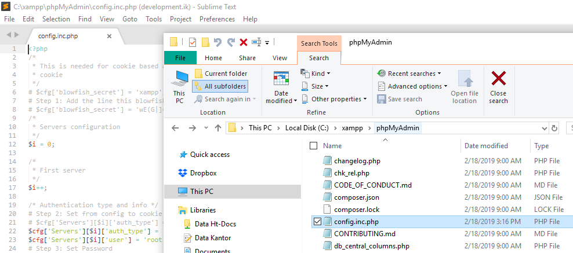Open the Preferences menu in Sublime Text
The width and height of the screenshot is (573, 253).
pyautogui.click(x=217, y=19)
